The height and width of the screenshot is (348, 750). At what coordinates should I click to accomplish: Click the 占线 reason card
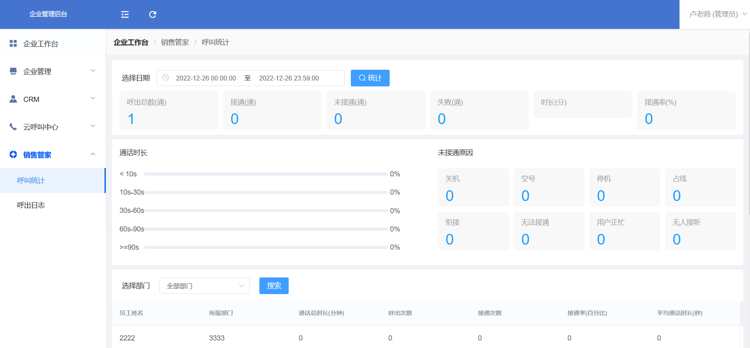(701, 187)
